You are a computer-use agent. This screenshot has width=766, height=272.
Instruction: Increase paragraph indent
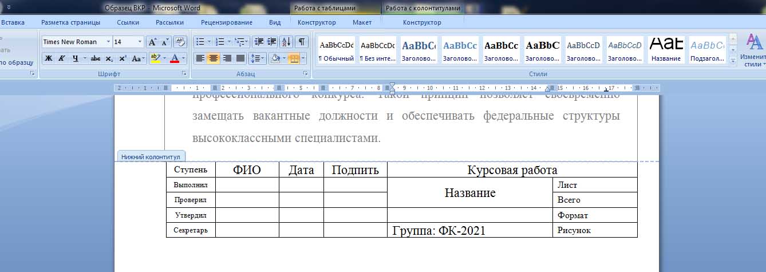[x=271, y=42]
